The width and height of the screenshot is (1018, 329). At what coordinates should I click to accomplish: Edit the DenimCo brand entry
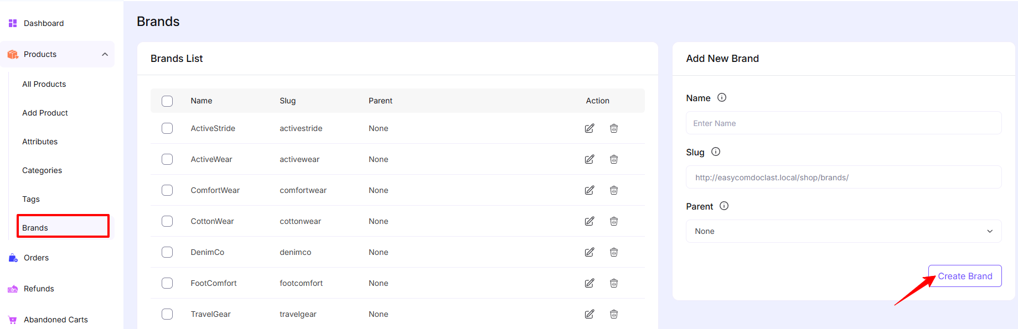point(590,252)
